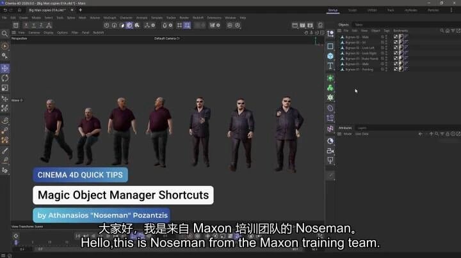Add a Light object from the right palette
Screen dimensions: 461x258
coord(330,160)
